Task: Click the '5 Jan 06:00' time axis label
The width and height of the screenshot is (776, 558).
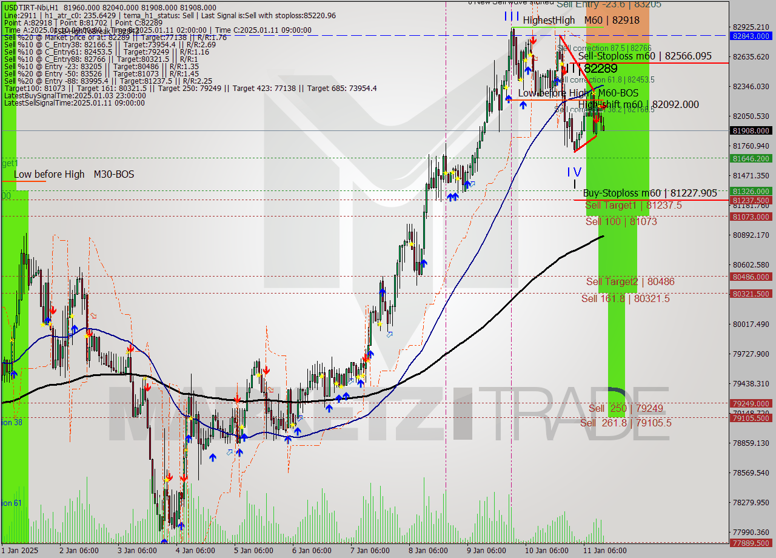Action: pos(253,551)
